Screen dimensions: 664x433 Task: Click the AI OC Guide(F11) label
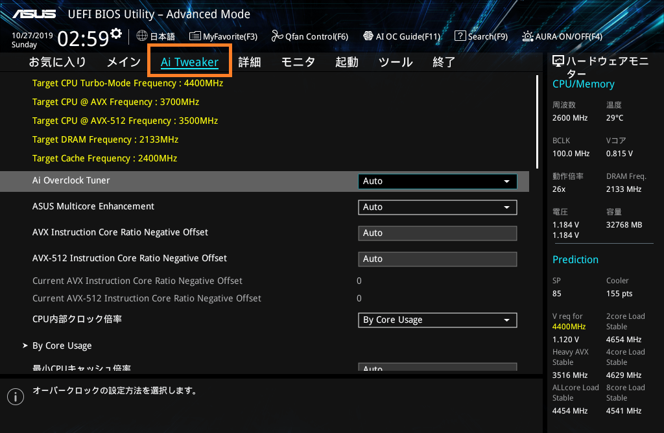tap(409, 37)
